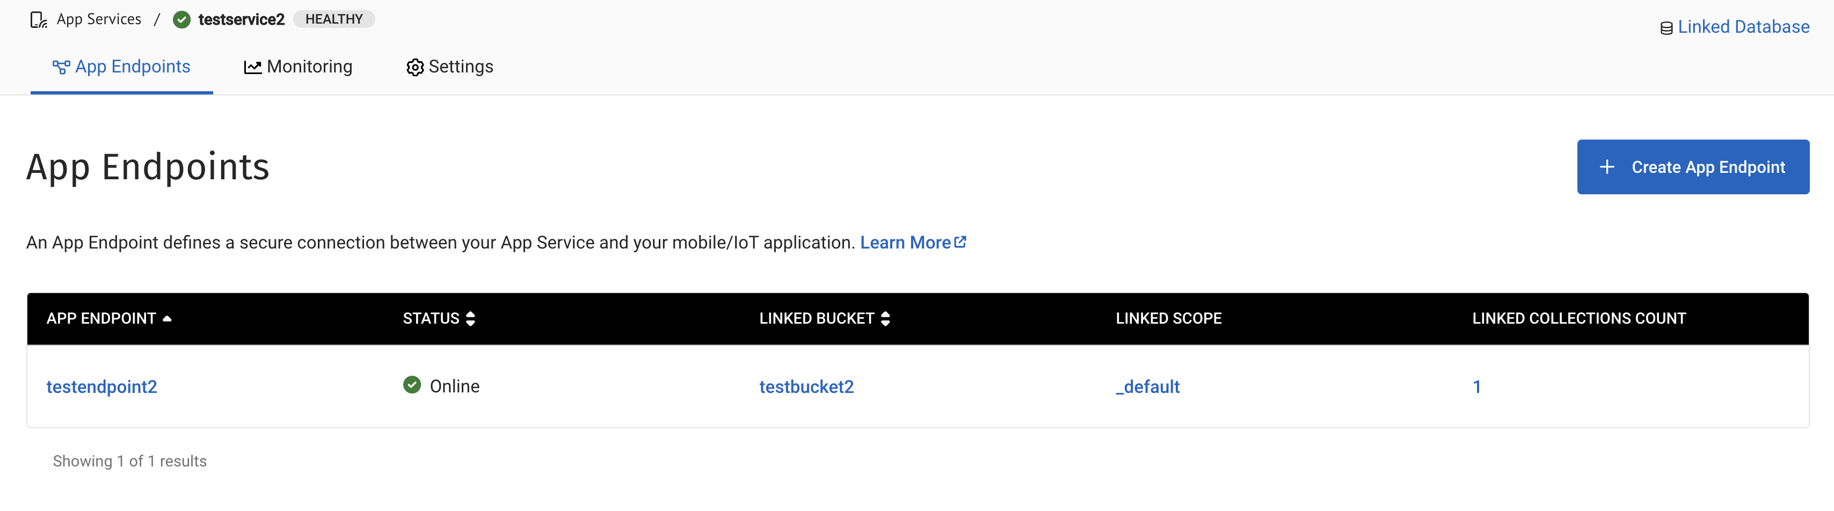The image size is (1834, 511).
Task: Click the linked collections count value 1
Action: [1478, 386]
